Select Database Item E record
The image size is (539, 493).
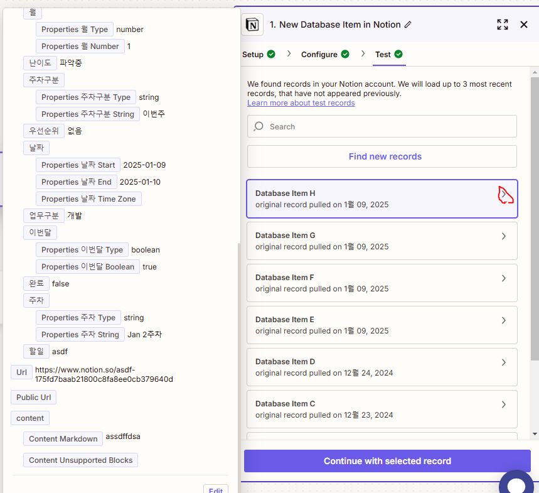382,325
